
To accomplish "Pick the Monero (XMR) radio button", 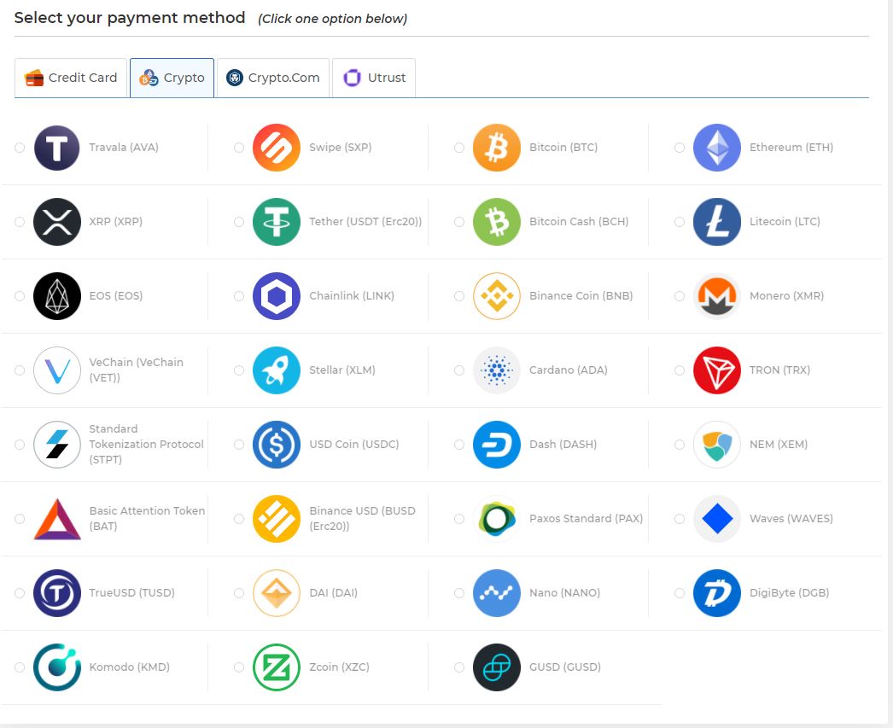I will [680, 296].
